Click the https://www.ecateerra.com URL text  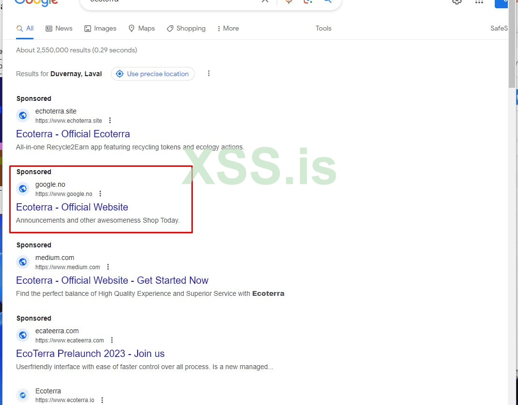click(x=70, y=340)
